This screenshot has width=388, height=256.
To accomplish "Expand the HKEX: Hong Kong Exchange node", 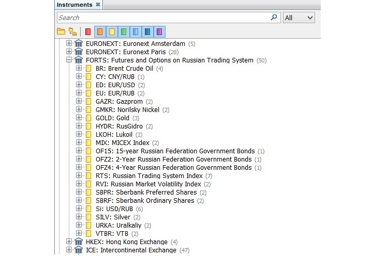I will [x=69, y=242].
